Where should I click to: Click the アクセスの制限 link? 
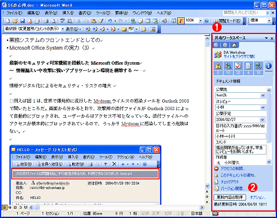(233, 168)
